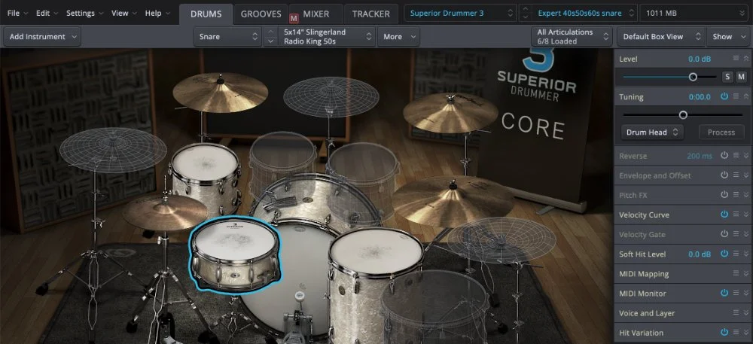Open the Reverse section menu icon
Image resolution: width=753 pixels, height=344 pixels.
click(x=736, y=156)
